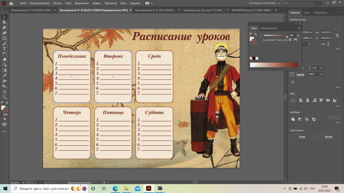
Task: Flip selection vertically in Properties
Action: (x=328, y=44)
